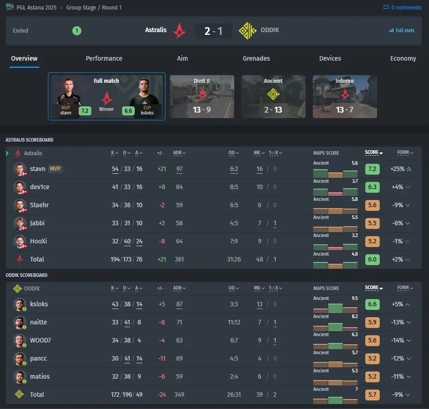
Task: Sort Astralis scoreboard by ADR
Action: click(x=179, y=153)
